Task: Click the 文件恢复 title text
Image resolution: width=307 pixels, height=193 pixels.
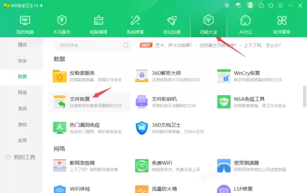Action: (79, 99)
